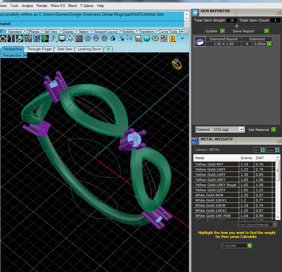The image size is (282, 272).
Task: Open the pendant chain tool icon
Action: coord(11,38)
